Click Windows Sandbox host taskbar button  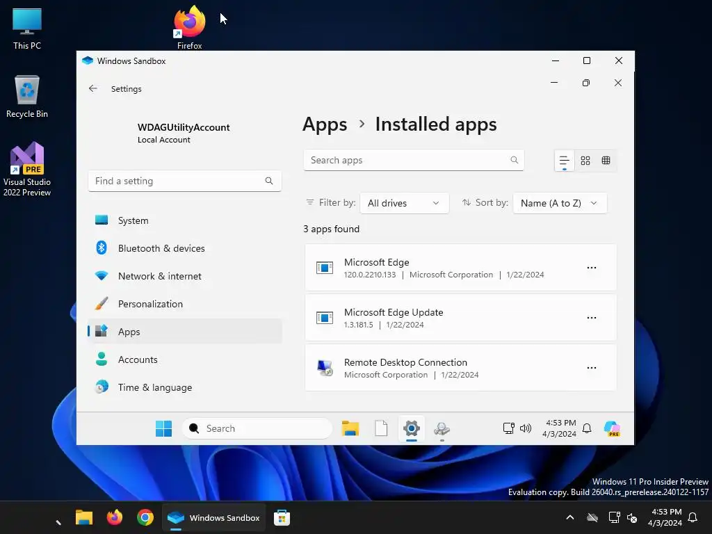tap(214, 517)
